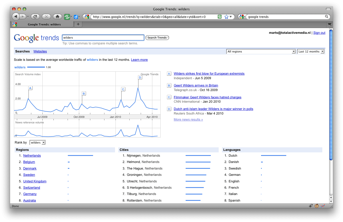Click flag marker A on the chart

coord(30,88)
